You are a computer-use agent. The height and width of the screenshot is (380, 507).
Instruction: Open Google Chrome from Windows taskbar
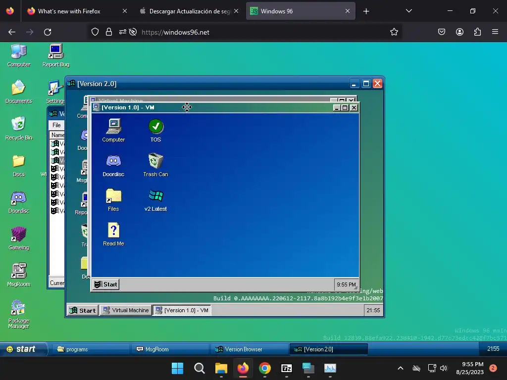[265, 368]
